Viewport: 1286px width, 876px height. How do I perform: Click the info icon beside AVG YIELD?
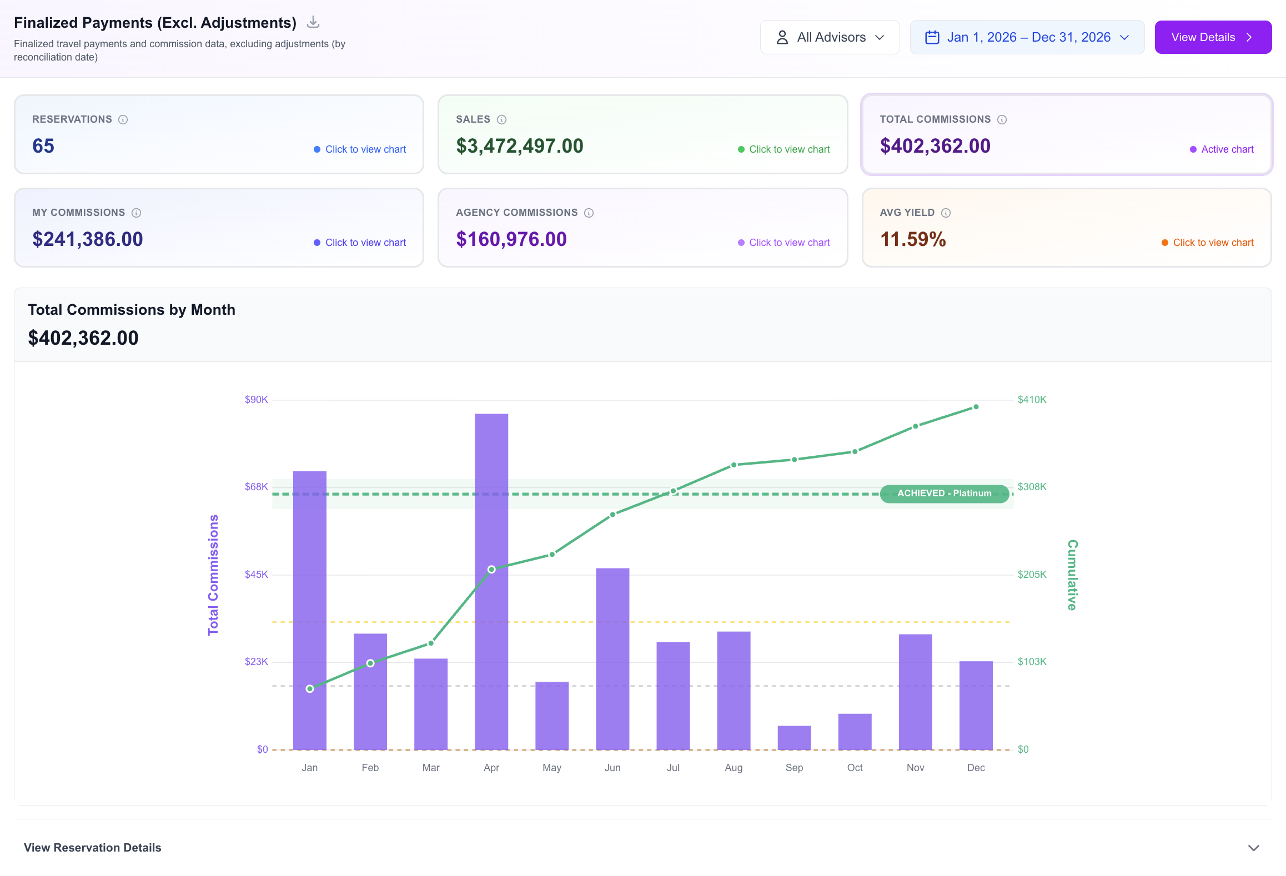946,212
